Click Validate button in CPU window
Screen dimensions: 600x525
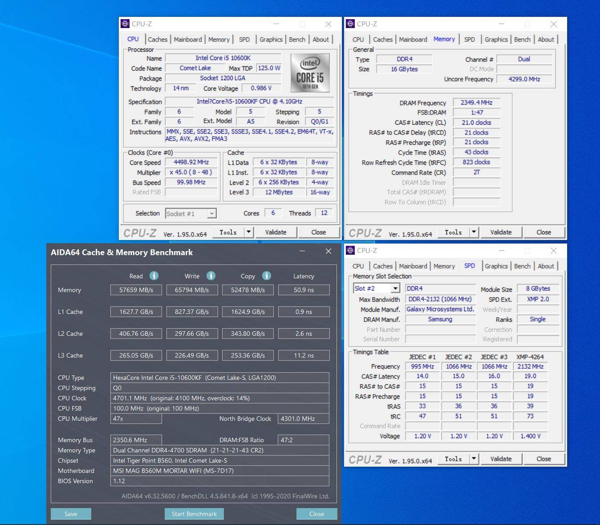pyautogui.click(x=276, y=232)
